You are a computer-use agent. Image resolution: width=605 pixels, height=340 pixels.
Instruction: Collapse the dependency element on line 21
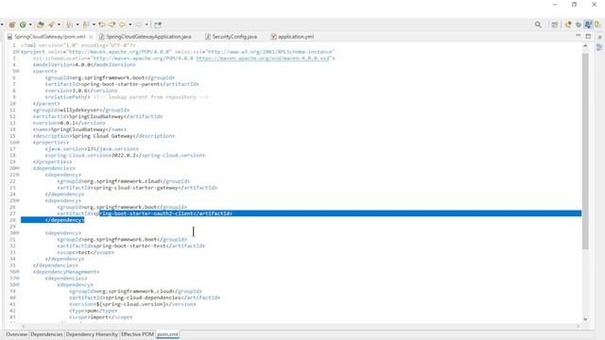click(18, 175)
